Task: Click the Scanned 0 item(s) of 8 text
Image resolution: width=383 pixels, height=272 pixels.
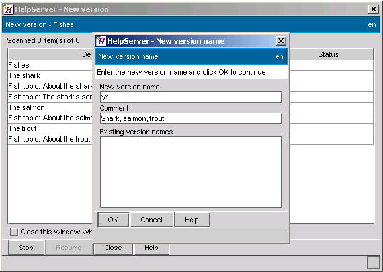Action: (43, 40)
